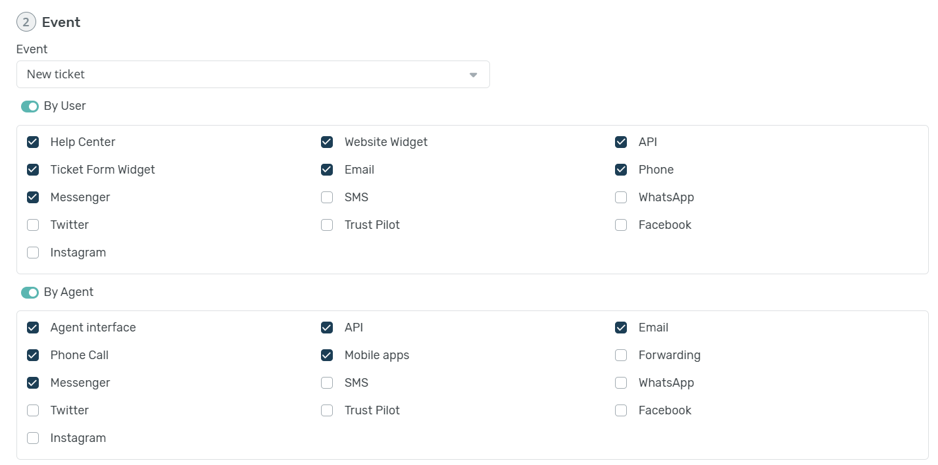Toggle the By User switch
This screenshot has width=938, height=465.
30,107
